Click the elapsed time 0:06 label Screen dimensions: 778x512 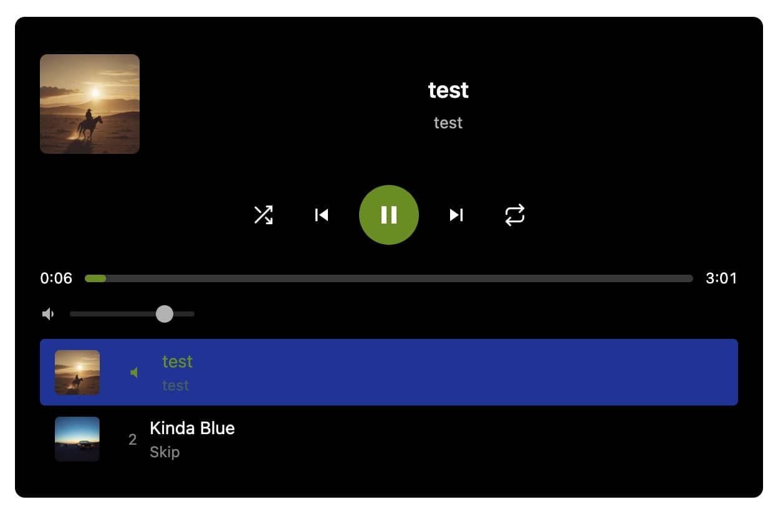coord(56,278)
